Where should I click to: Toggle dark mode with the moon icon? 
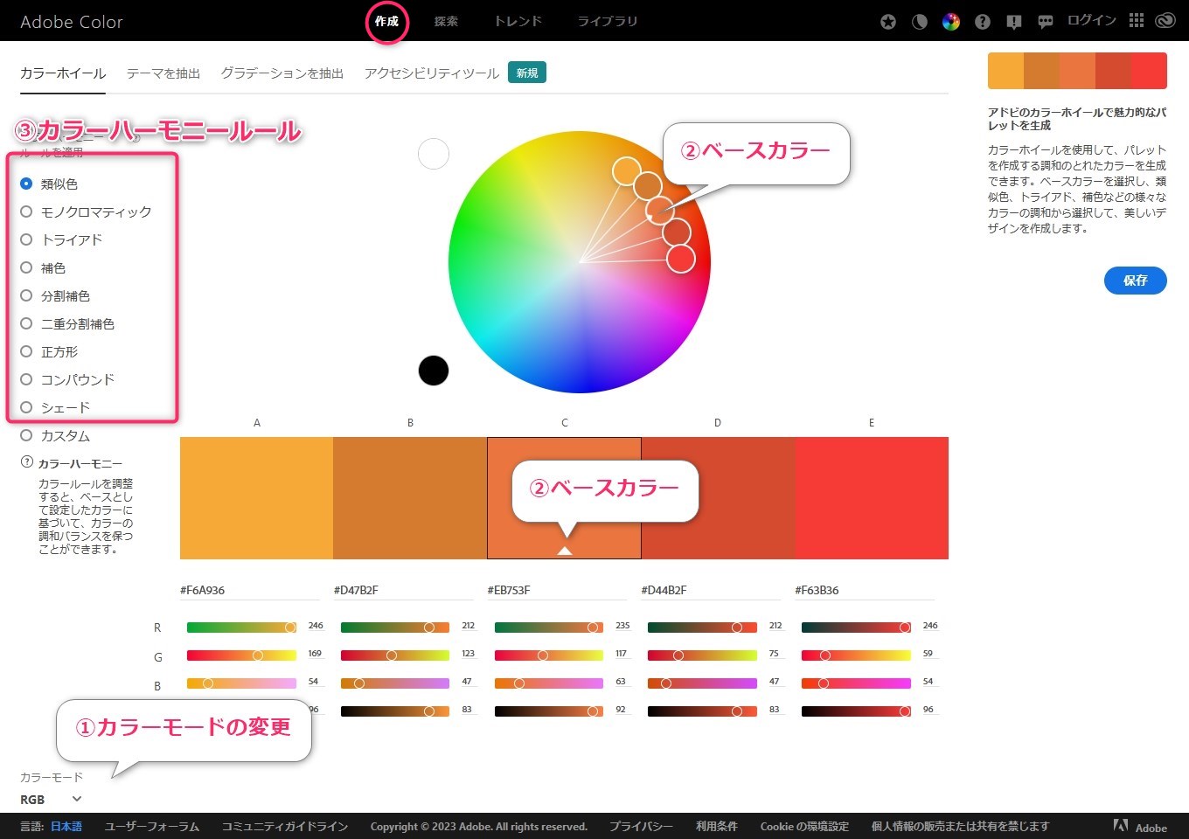coord(920,22)
